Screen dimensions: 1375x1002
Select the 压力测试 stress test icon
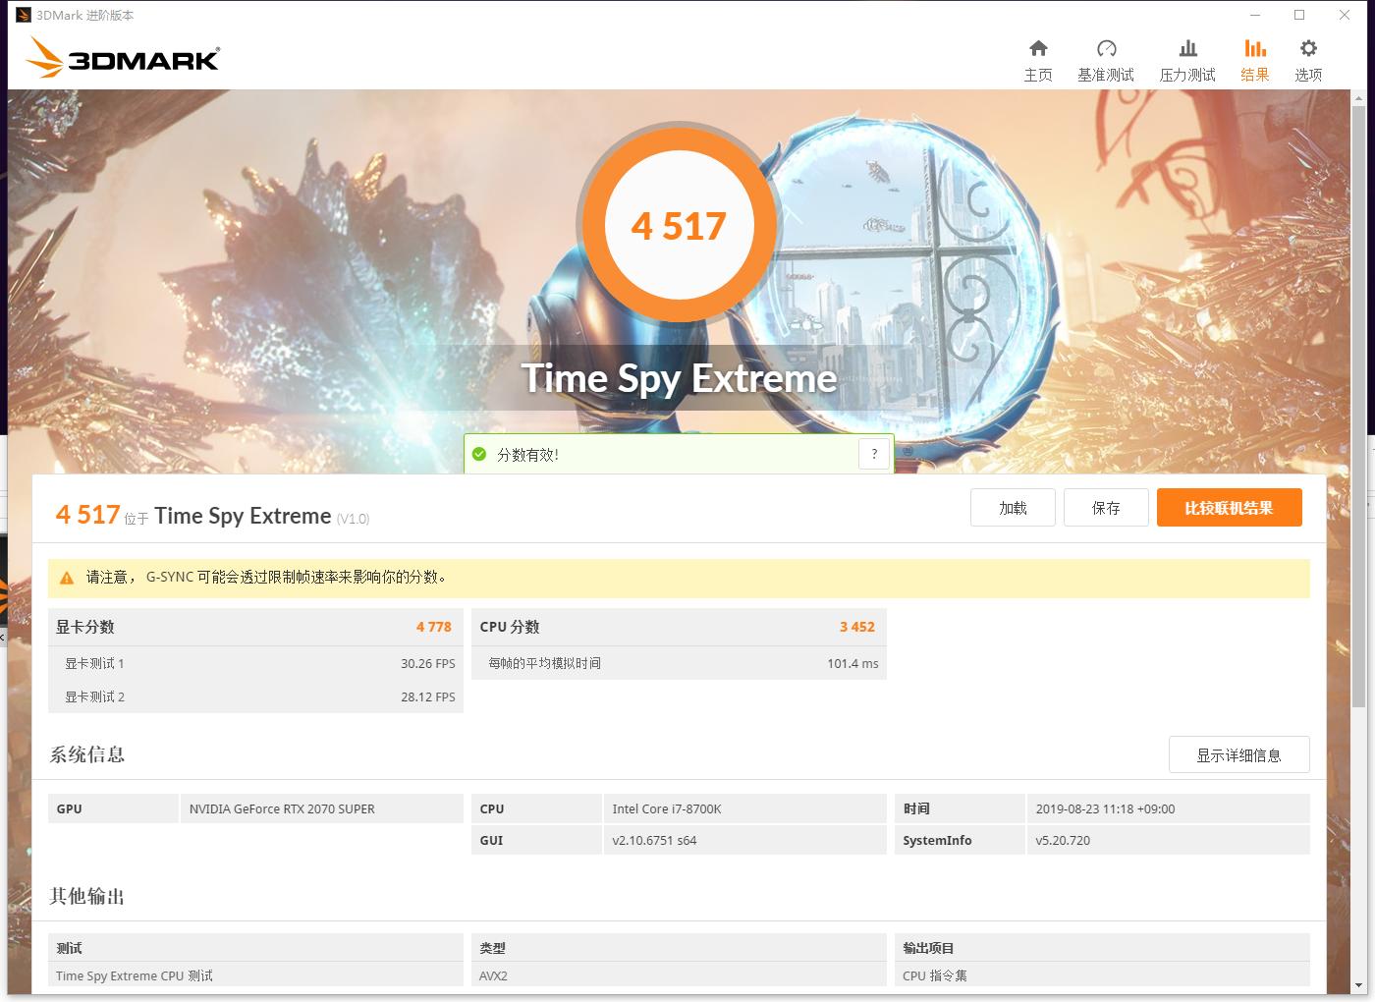click(x=1186, y=57)
